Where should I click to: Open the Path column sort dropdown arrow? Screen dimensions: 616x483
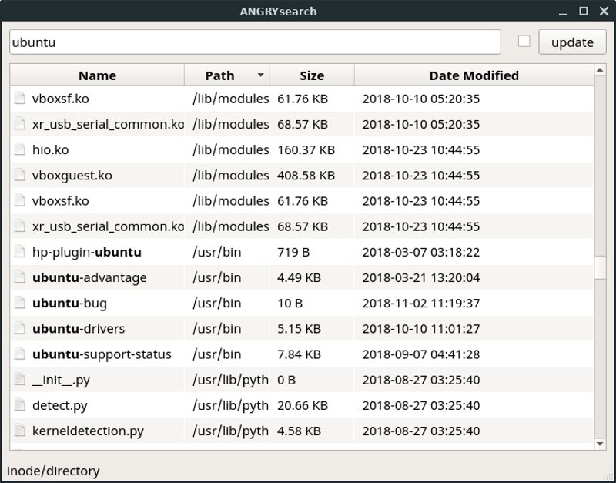click(x=259, y=75)
